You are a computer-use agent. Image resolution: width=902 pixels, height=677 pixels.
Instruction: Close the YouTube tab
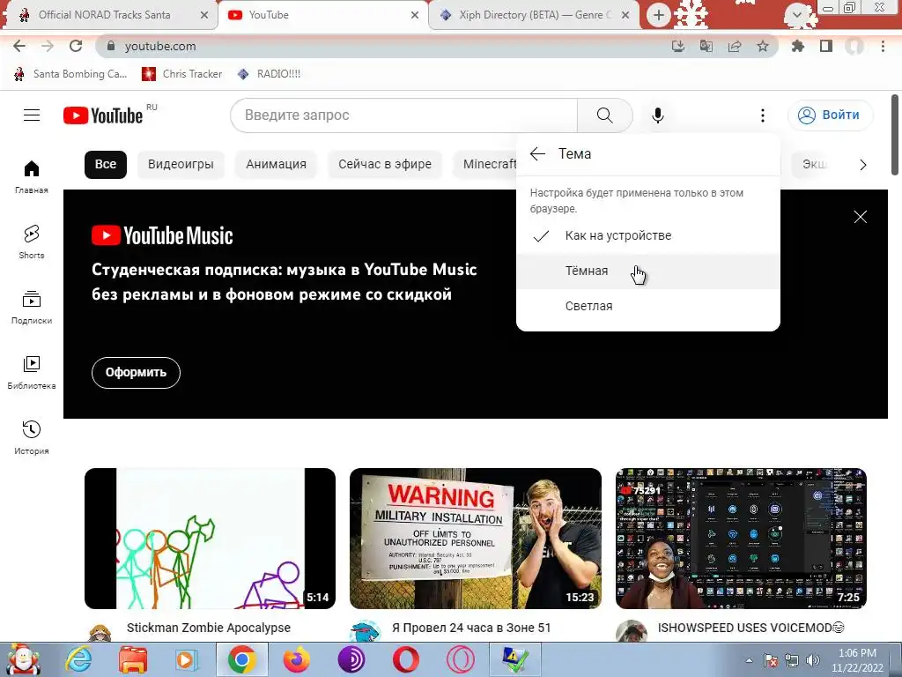click(x=414, y=15)
